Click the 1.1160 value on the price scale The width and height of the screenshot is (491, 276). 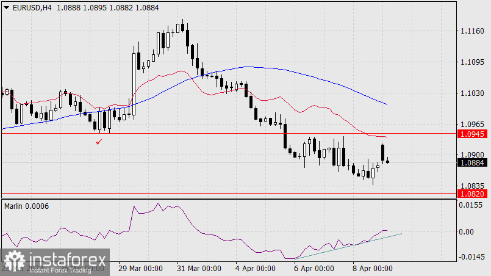pos(473,31)
